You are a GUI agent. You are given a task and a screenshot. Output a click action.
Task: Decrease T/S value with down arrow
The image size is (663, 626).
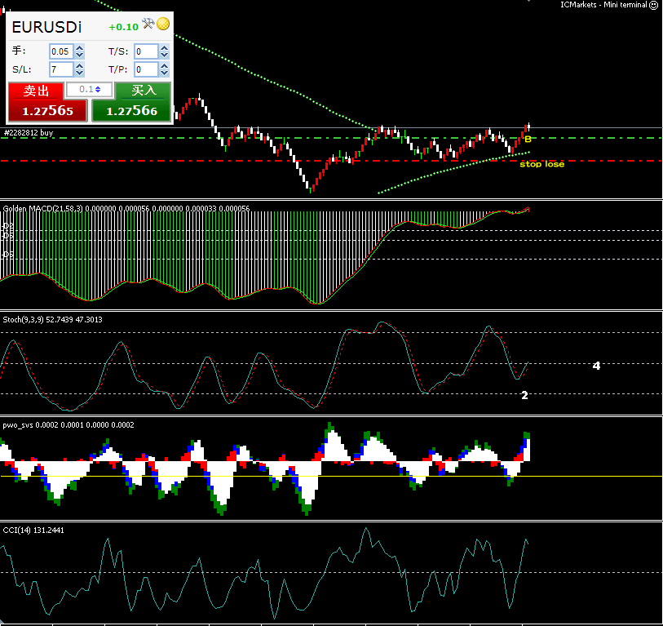[x=165, y=55]
